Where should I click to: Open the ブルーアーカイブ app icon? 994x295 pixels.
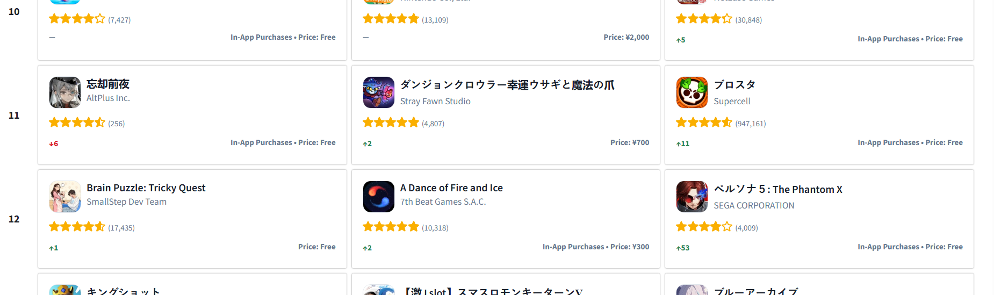pos(692,290)
